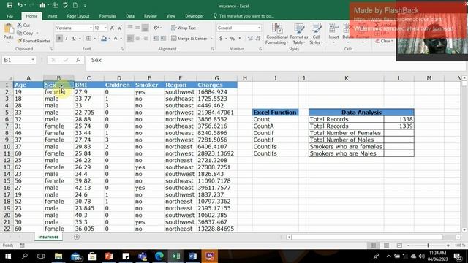Apply percent style format
The image size is (468, 263).
[233, 39]
